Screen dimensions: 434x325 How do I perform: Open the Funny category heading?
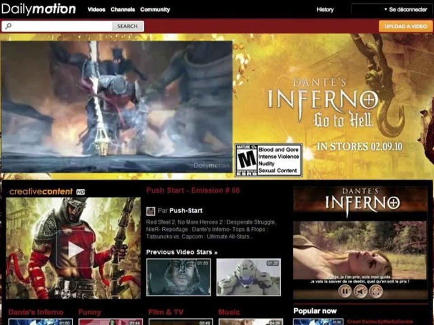pos(90,312)
